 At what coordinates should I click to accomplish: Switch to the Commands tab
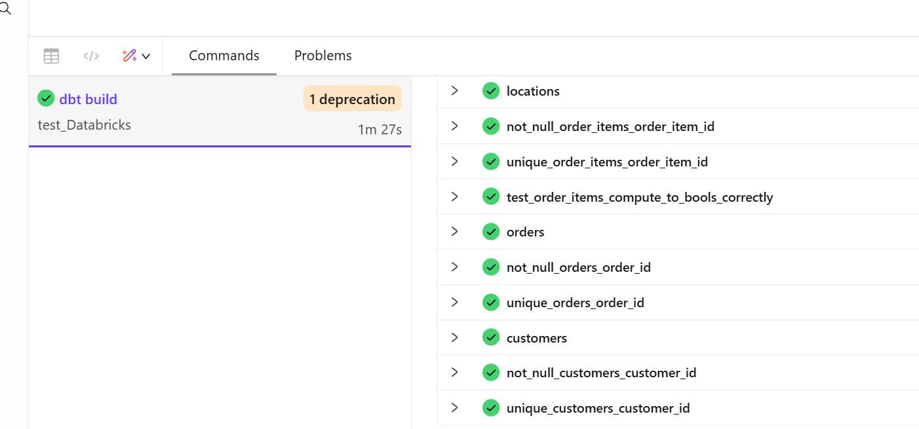(x=224, y=56)
